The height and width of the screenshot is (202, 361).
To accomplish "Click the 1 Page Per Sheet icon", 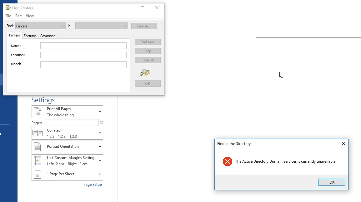I will (x=37, y=174).
